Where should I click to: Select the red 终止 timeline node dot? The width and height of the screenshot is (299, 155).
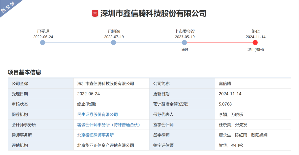[x=255, y=43]
